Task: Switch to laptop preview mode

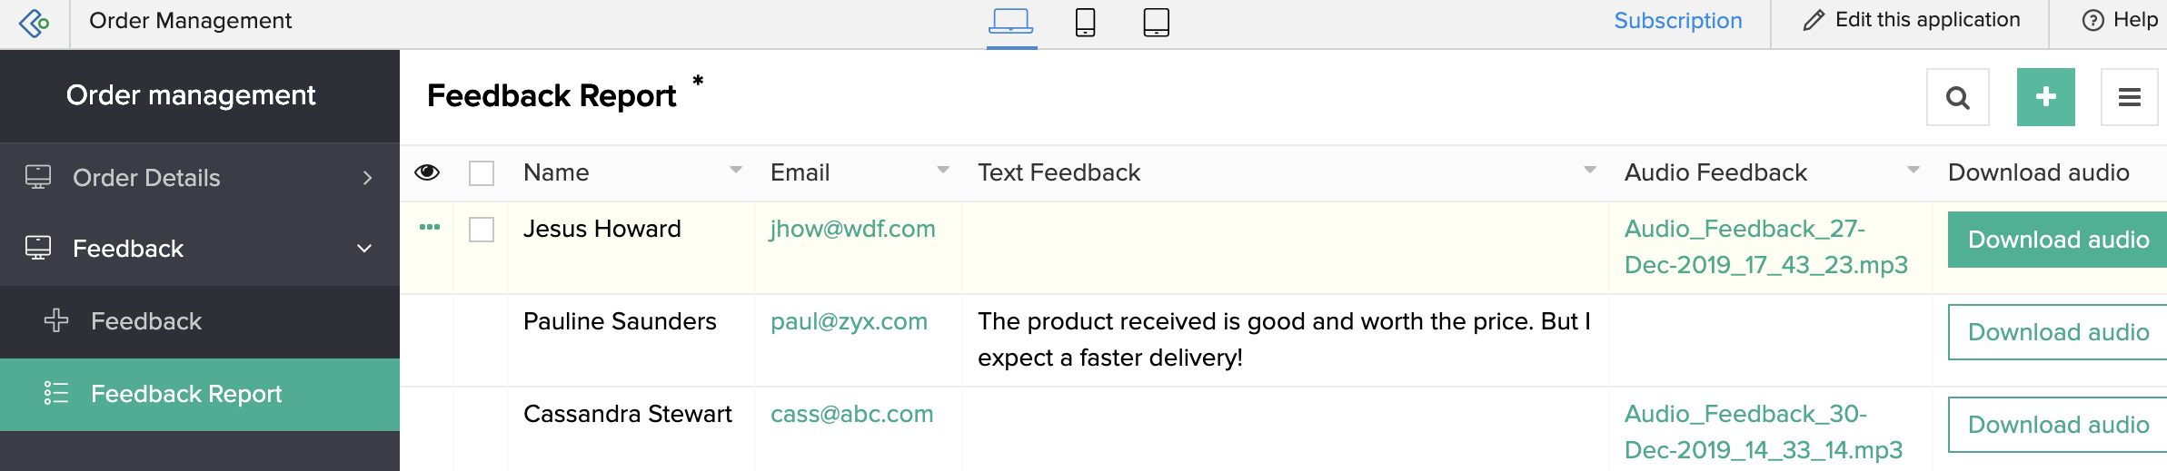Action: click(1010, 22)
